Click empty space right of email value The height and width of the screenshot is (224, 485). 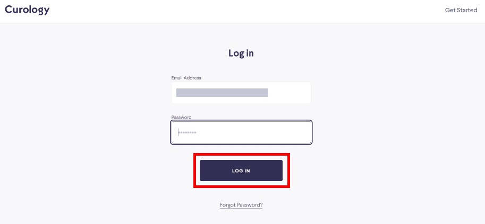click(x=288, y=93)
